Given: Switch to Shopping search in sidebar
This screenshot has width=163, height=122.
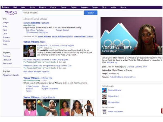Looking at the screenshot, I should pyautogui.click(x=7, y=41).
